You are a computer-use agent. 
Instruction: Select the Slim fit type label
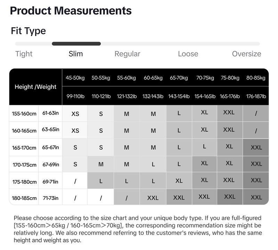pos(76,54)
